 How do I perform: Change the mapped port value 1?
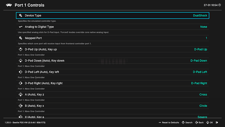[x=206, y=38]
